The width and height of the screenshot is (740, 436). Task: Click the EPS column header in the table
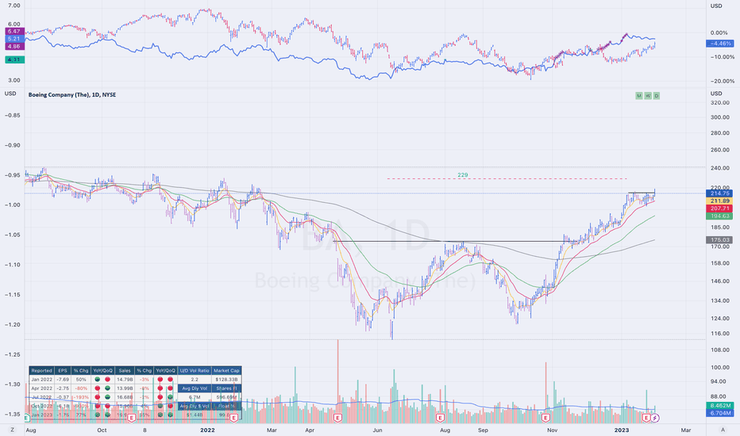(x=63, y=370)
